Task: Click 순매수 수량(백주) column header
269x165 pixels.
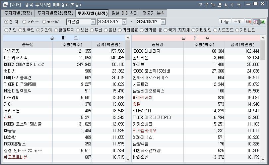Action: tap(204, 45)
